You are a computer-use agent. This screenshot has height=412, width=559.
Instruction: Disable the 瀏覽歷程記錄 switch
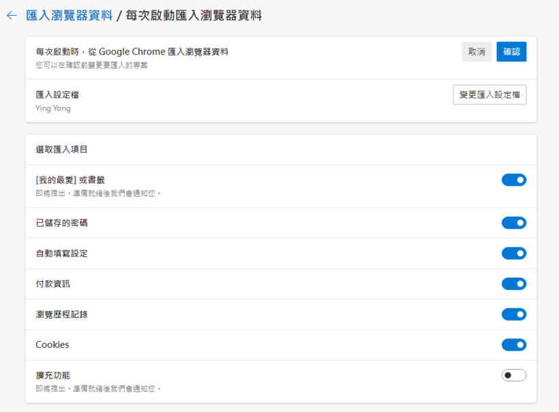point(514,314)
